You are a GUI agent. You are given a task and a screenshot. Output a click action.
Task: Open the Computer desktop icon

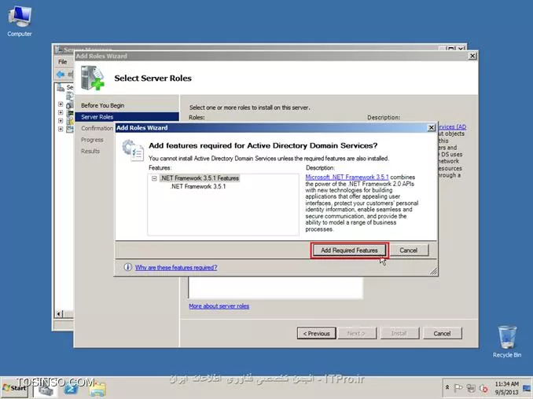(x=20, y=22)
